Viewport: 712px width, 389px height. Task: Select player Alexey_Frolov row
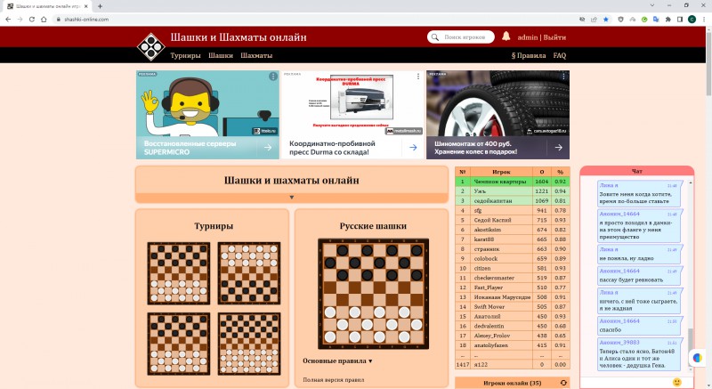pyautogui.click(x=513, y=336)
